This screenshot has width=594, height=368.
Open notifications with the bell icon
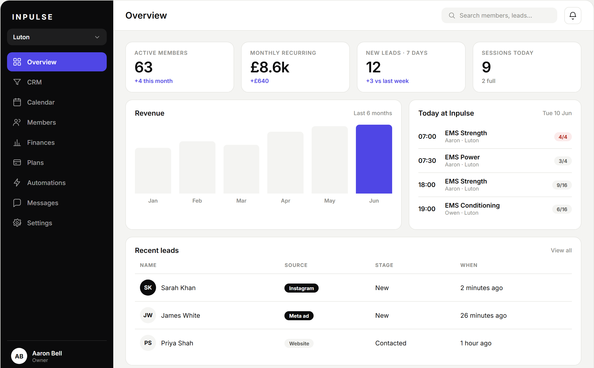tap(573, 16)
